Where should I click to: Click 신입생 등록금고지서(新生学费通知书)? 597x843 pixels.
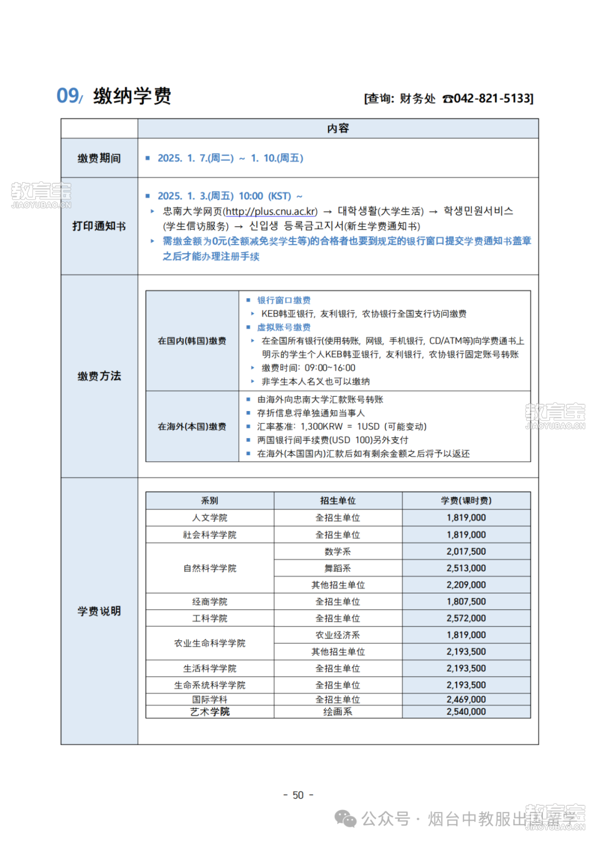(x=334, y=226)
